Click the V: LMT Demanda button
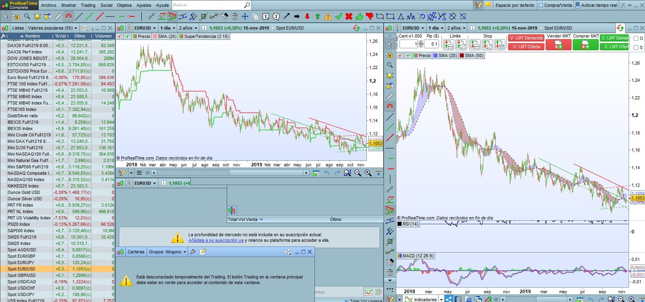Viewport: 645px width, 302px height. pos(526,38)
